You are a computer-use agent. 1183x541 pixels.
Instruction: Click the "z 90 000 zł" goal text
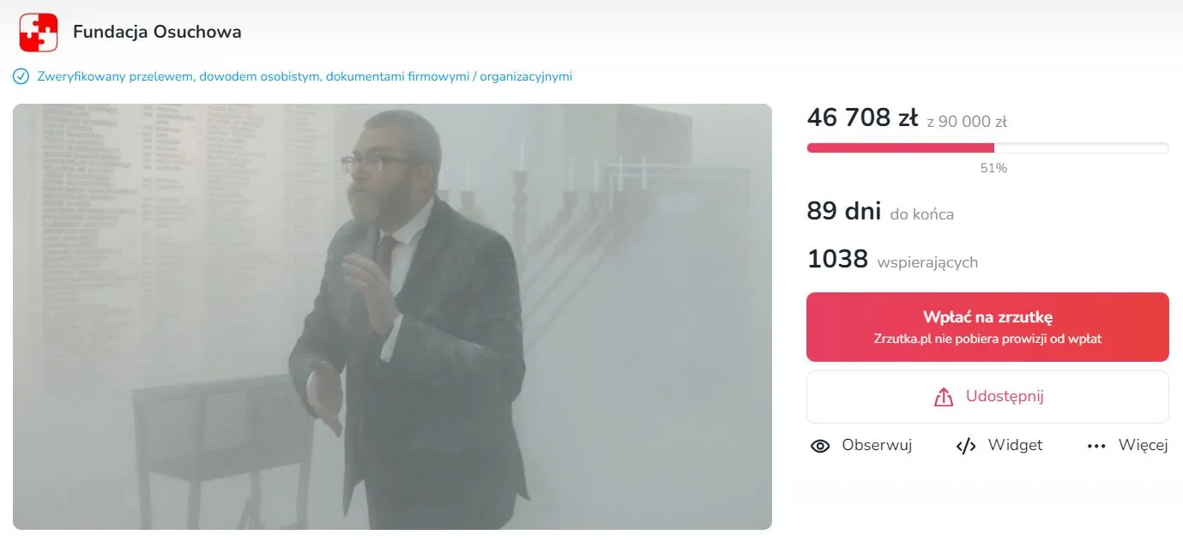click(967, 122)
